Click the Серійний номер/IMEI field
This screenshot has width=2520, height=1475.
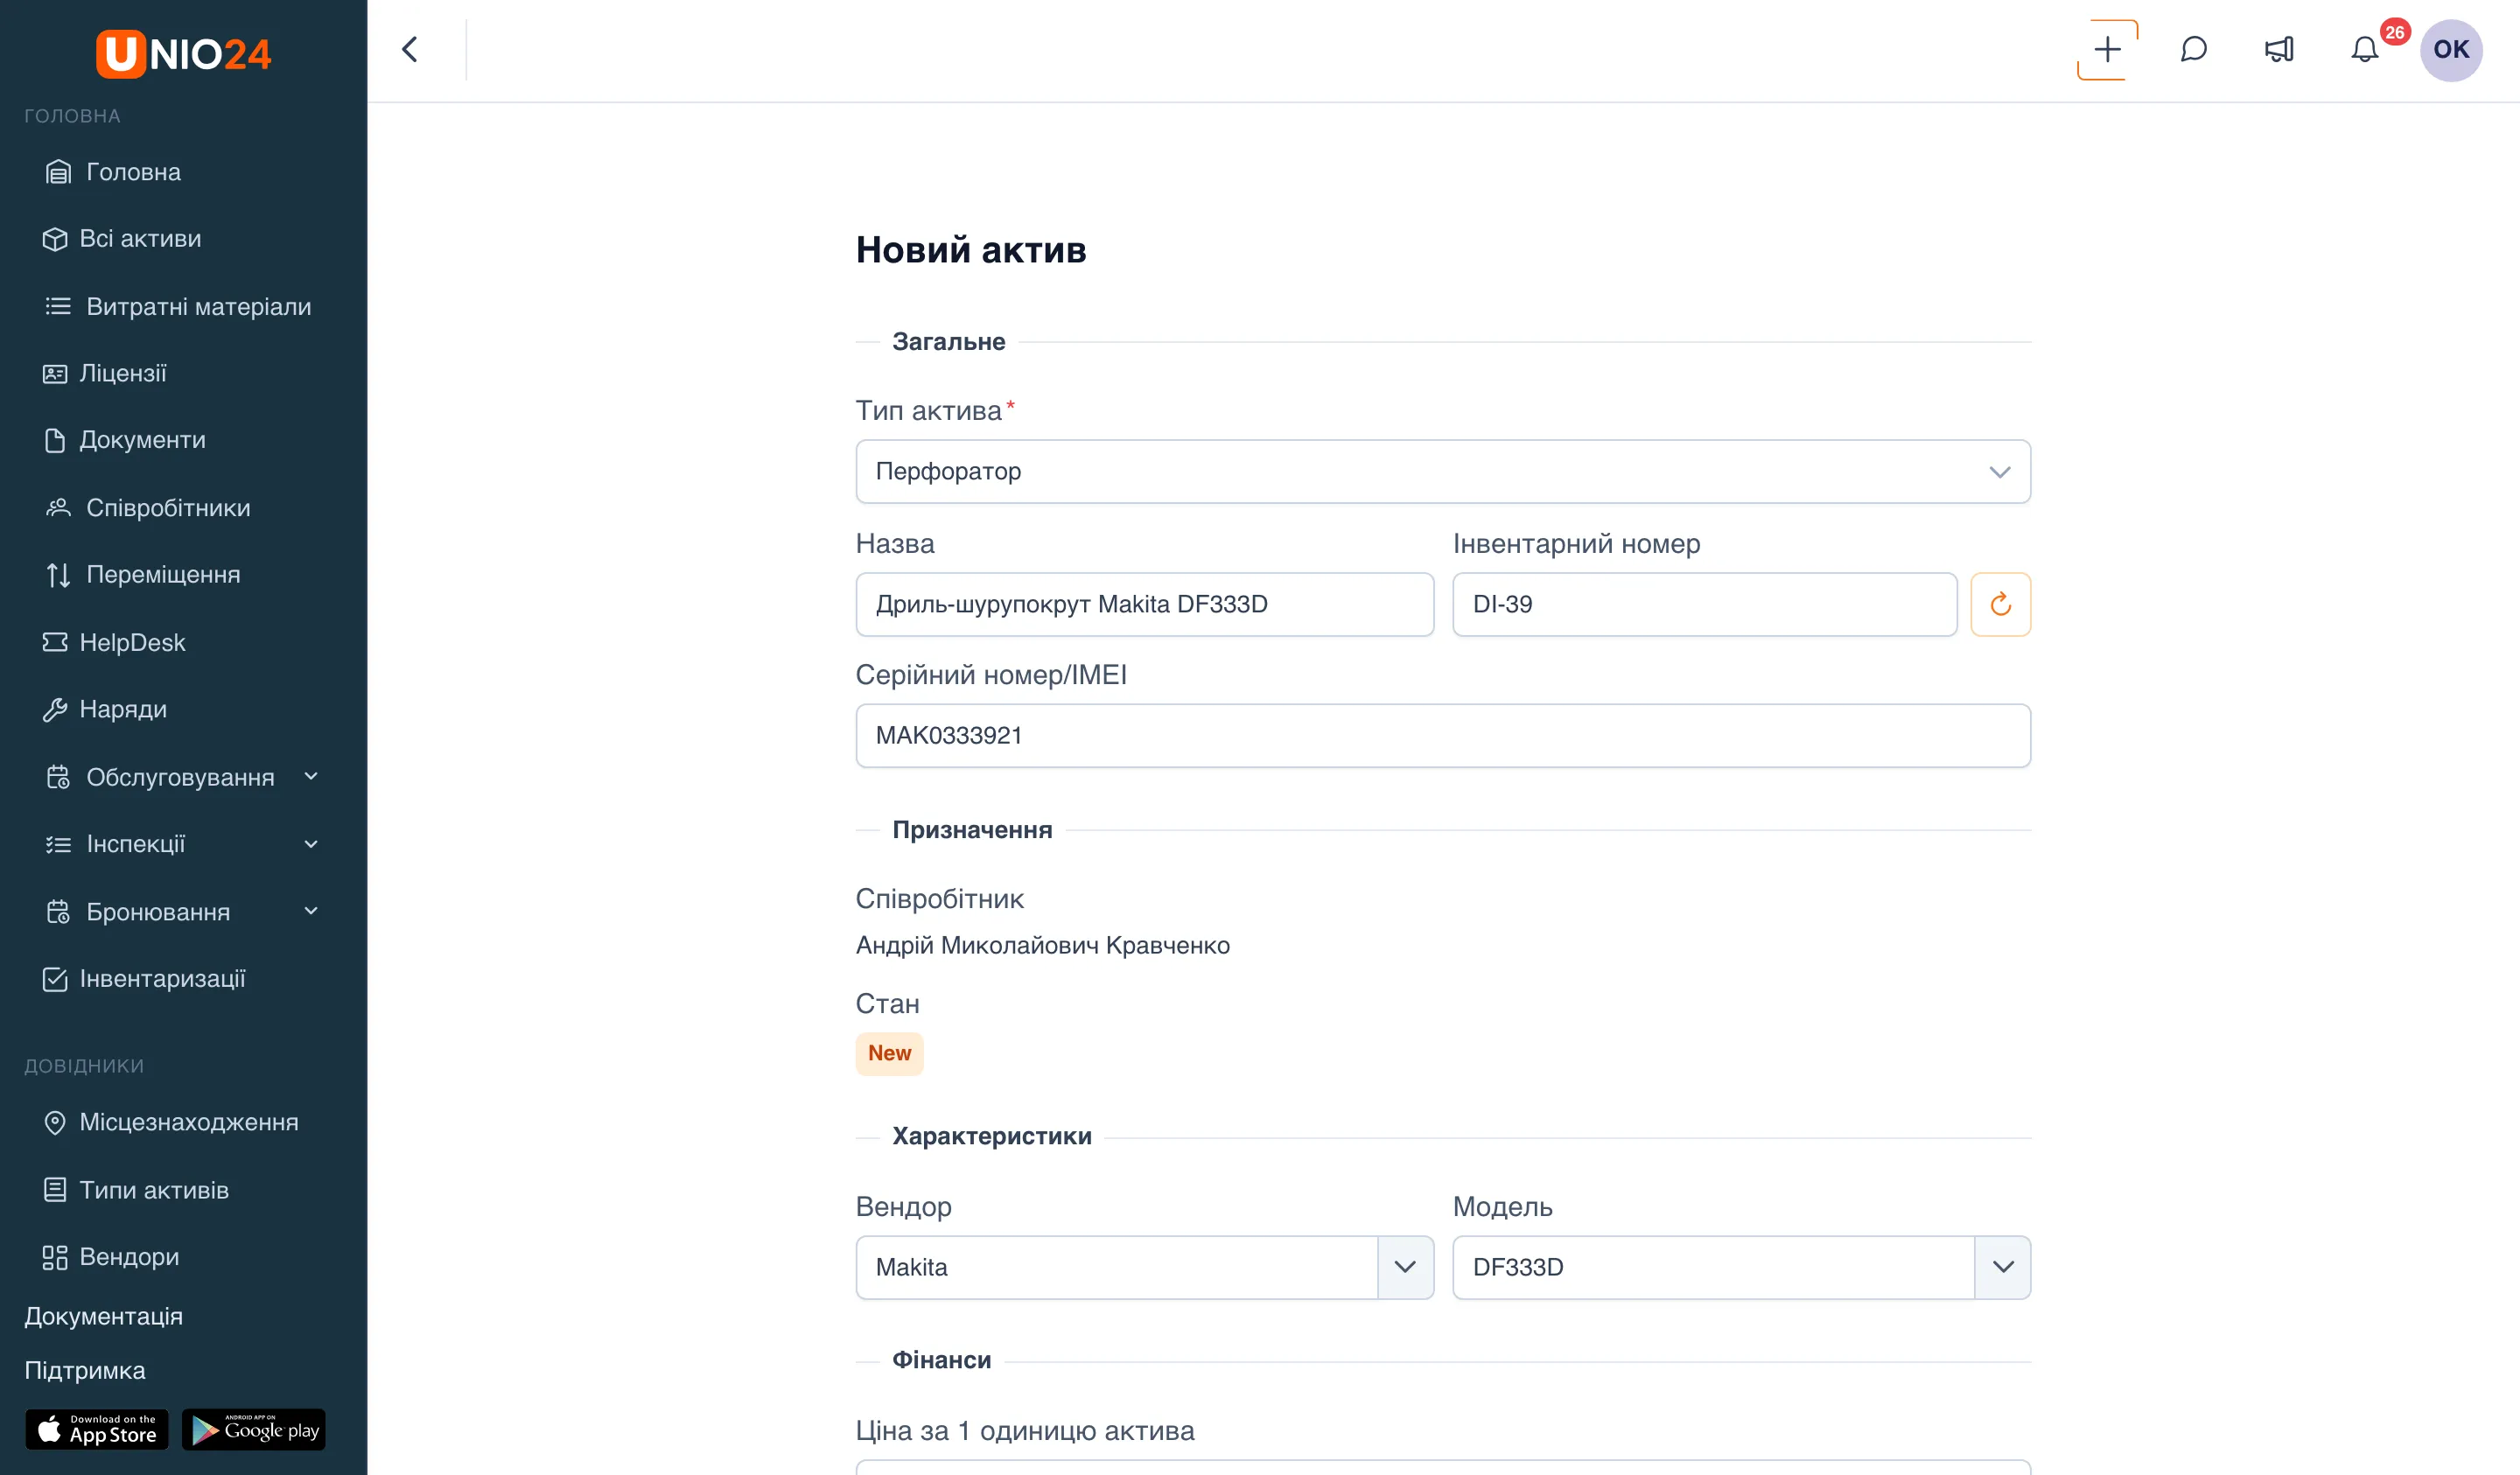pyautogui.click(x=1442, y=736)
